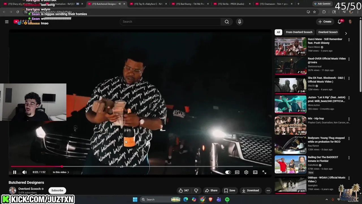The height and width of the screenshot is (204, 362).
Task: Open the Windows Start menu
Action: coord(135,199)
